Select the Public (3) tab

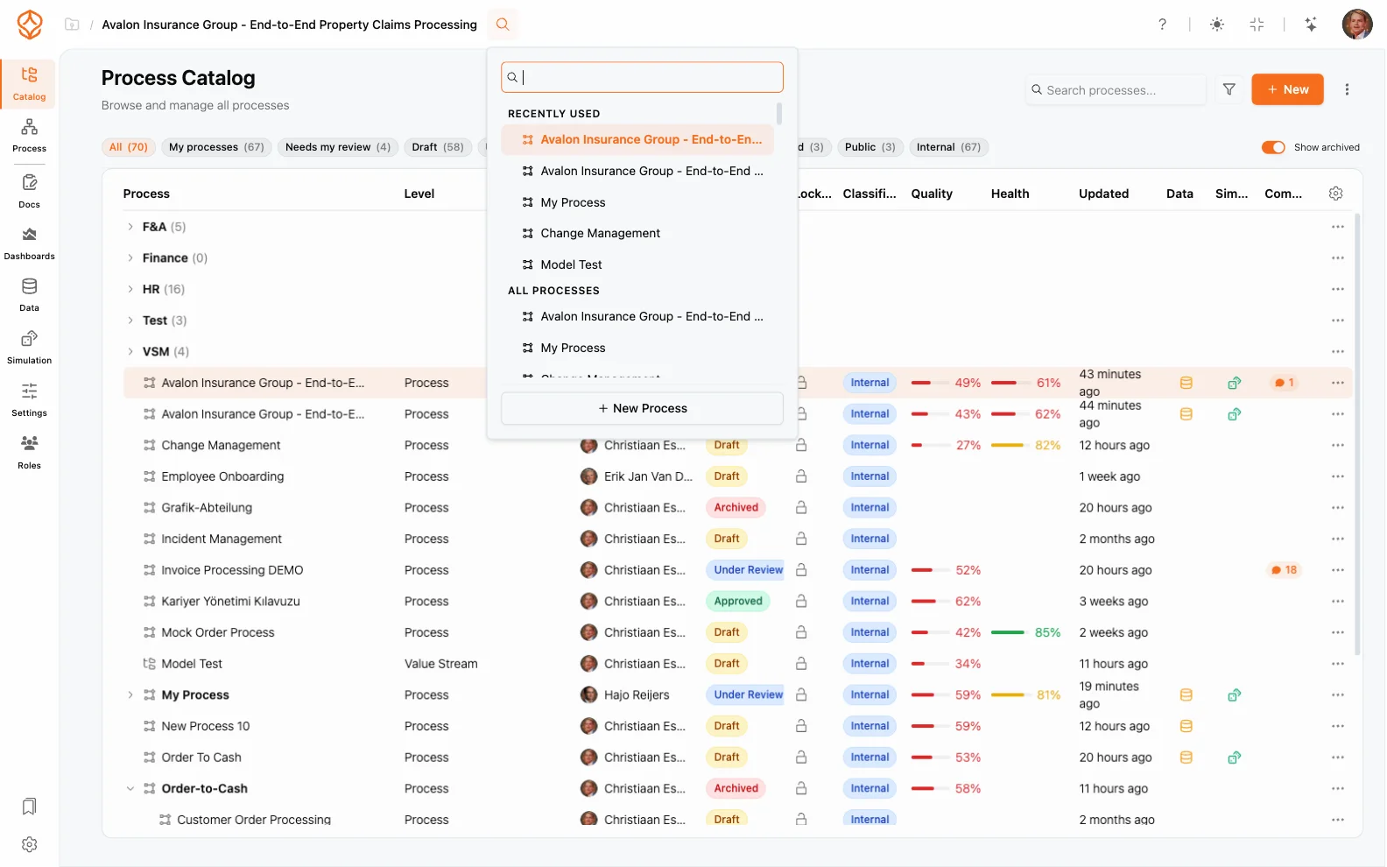point(870,147)
